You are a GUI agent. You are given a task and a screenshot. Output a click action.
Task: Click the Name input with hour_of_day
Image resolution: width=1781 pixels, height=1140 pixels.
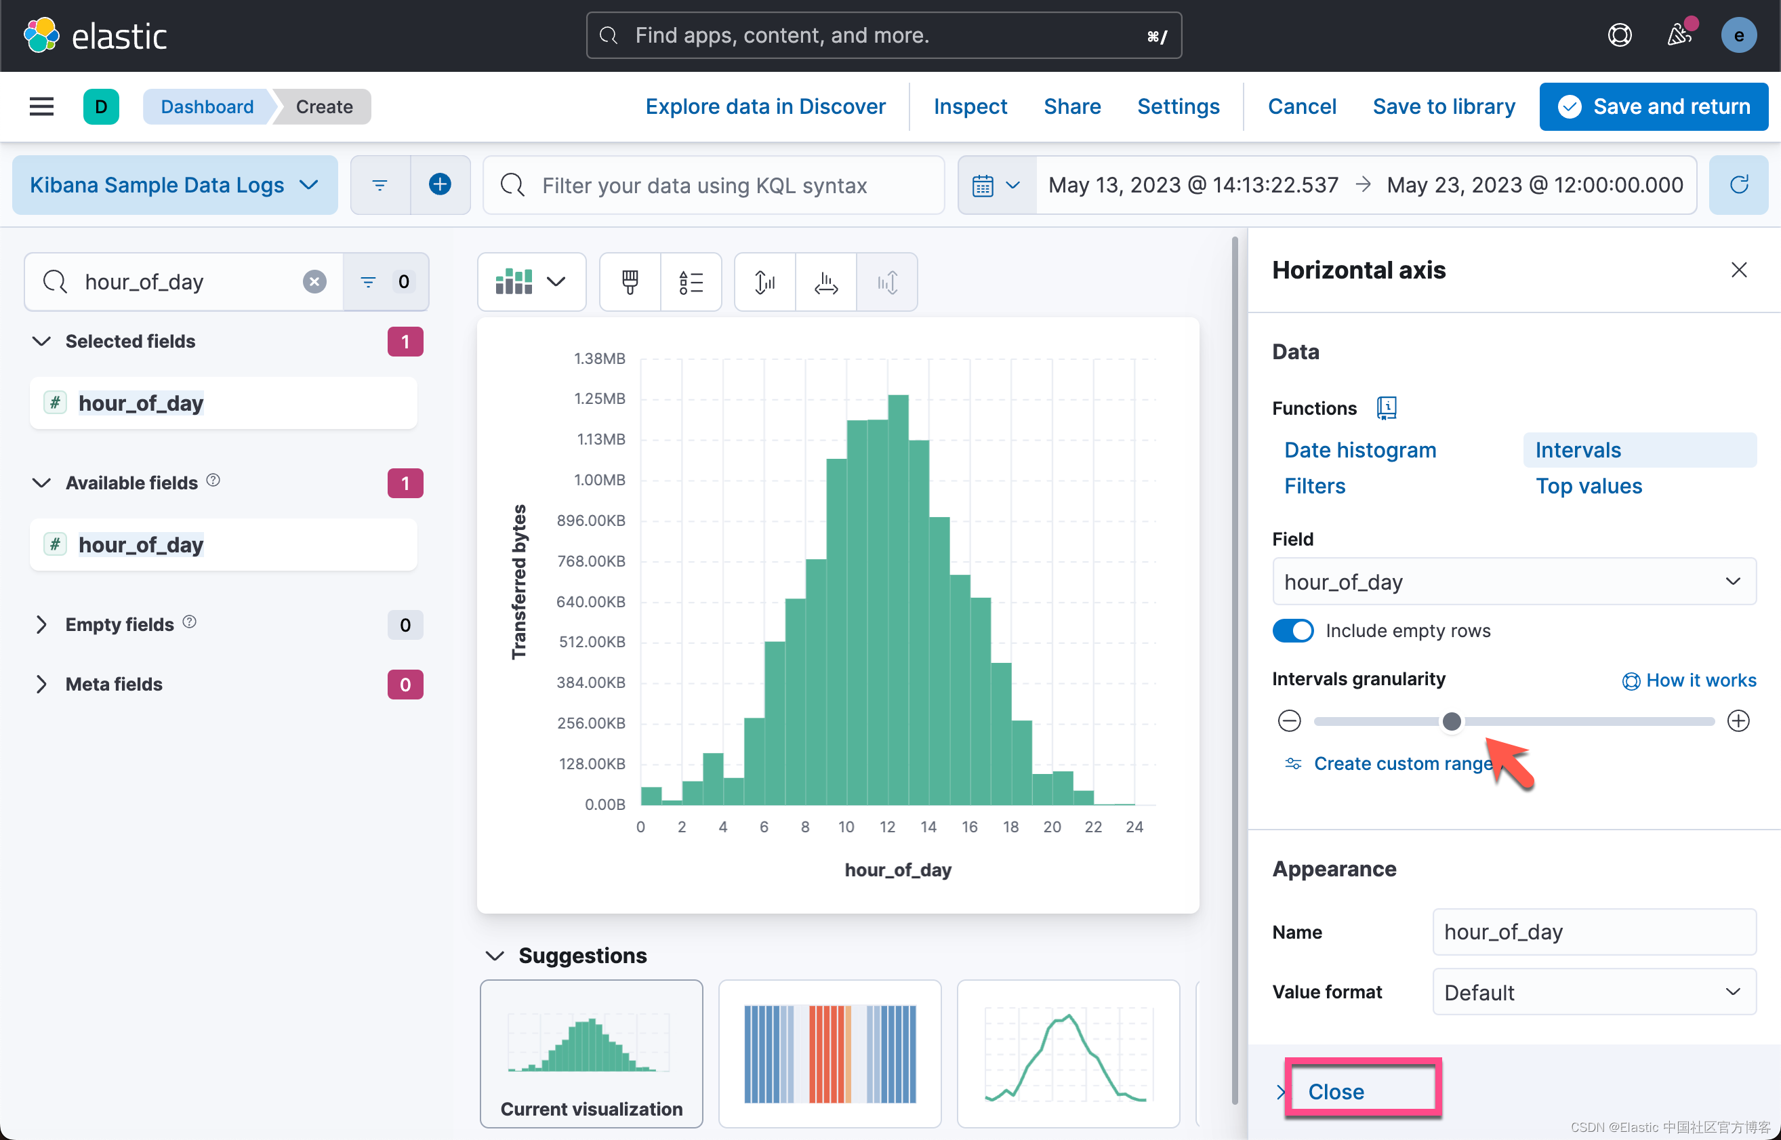[x=1594, y=931]
